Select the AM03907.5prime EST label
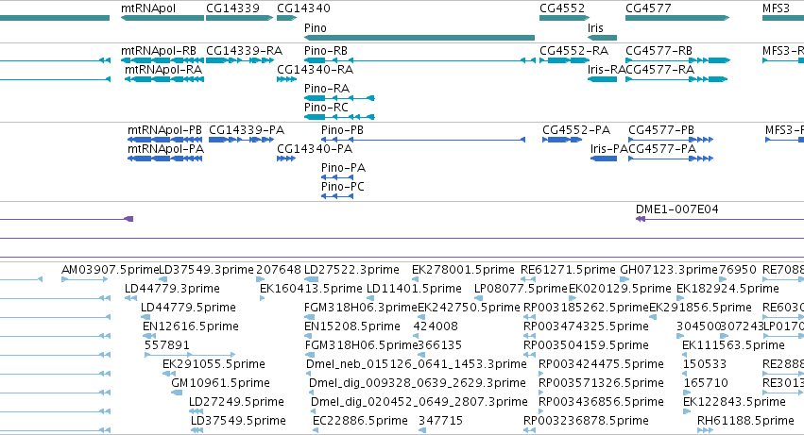 (x=110, y=270)
